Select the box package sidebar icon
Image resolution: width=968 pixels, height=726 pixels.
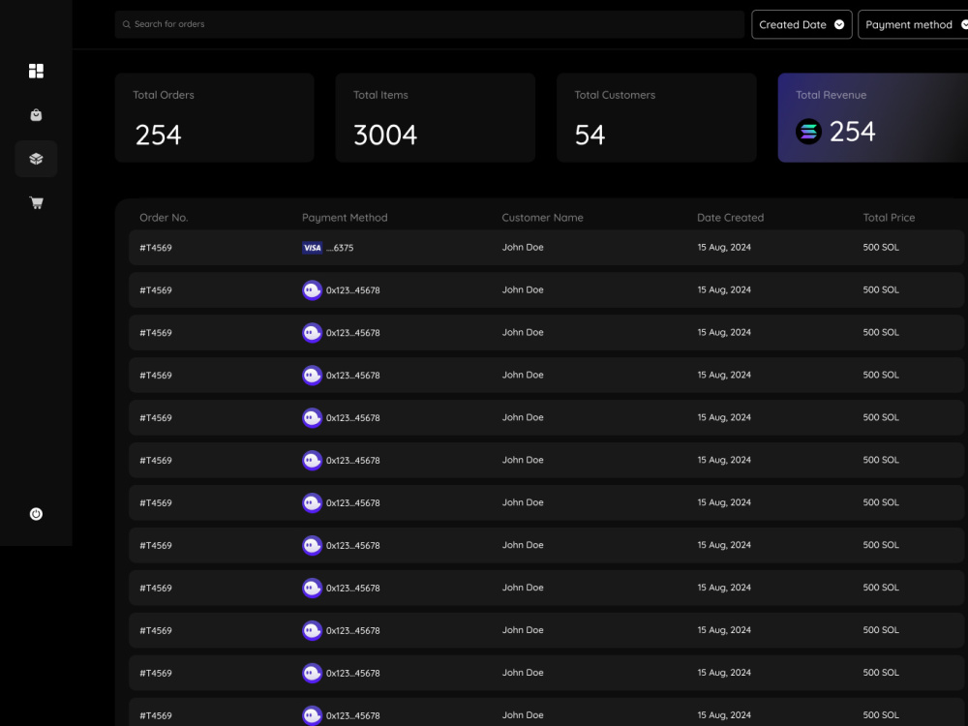pyautogui.click(x=36, y=159)
